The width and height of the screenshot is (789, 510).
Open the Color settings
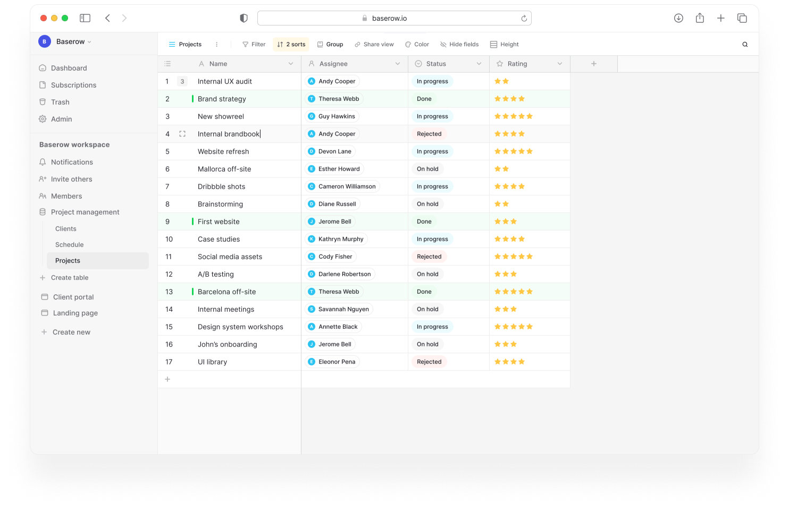pyautogui.click(x=417, y=44)
